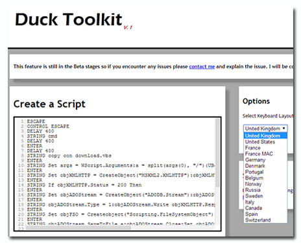Click line 10 Set args WScript.Arguments
Image resolution: width=301 pixels, height=243 pixels.
(x=121, y=165)
